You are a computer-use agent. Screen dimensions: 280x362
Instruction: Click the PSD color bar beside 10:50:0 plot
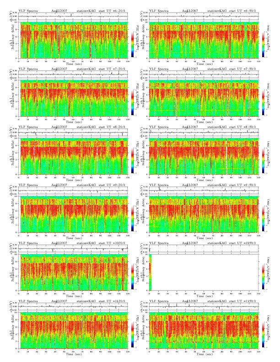point(264,277)
